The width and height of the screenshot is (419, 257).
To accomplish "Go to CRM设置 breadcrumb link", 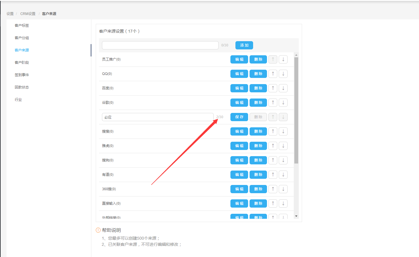I will click(x=28, y=14).
